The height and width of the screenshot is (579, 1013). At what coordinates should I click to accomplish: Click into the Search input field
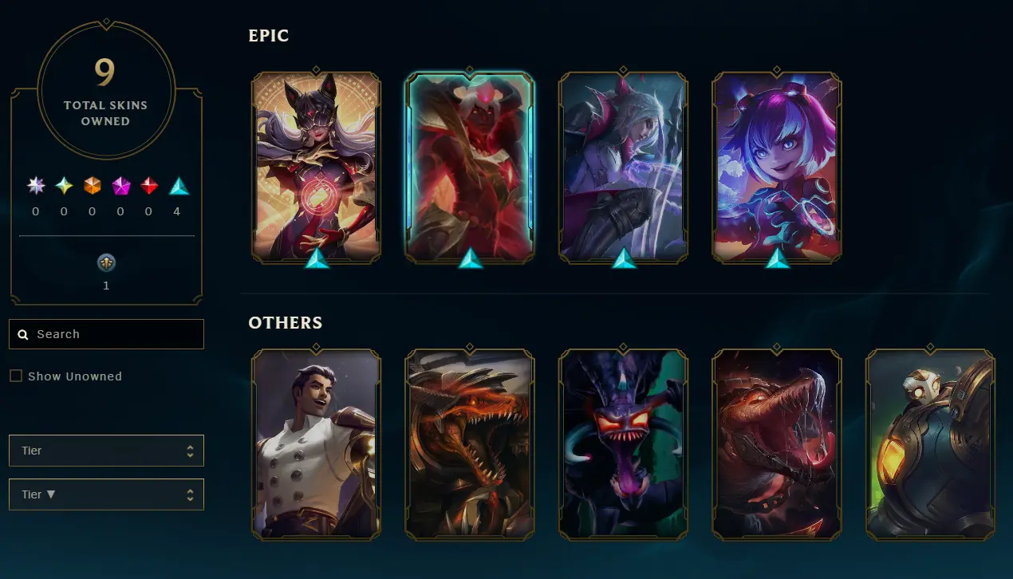106,334
